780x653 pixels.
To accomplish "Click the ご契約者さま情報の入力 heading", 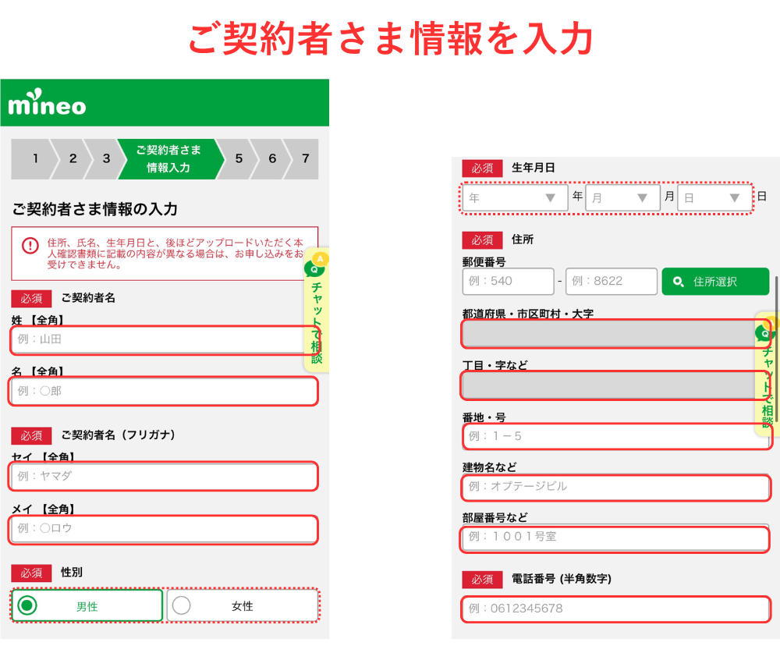I will [x=95, y=209].
